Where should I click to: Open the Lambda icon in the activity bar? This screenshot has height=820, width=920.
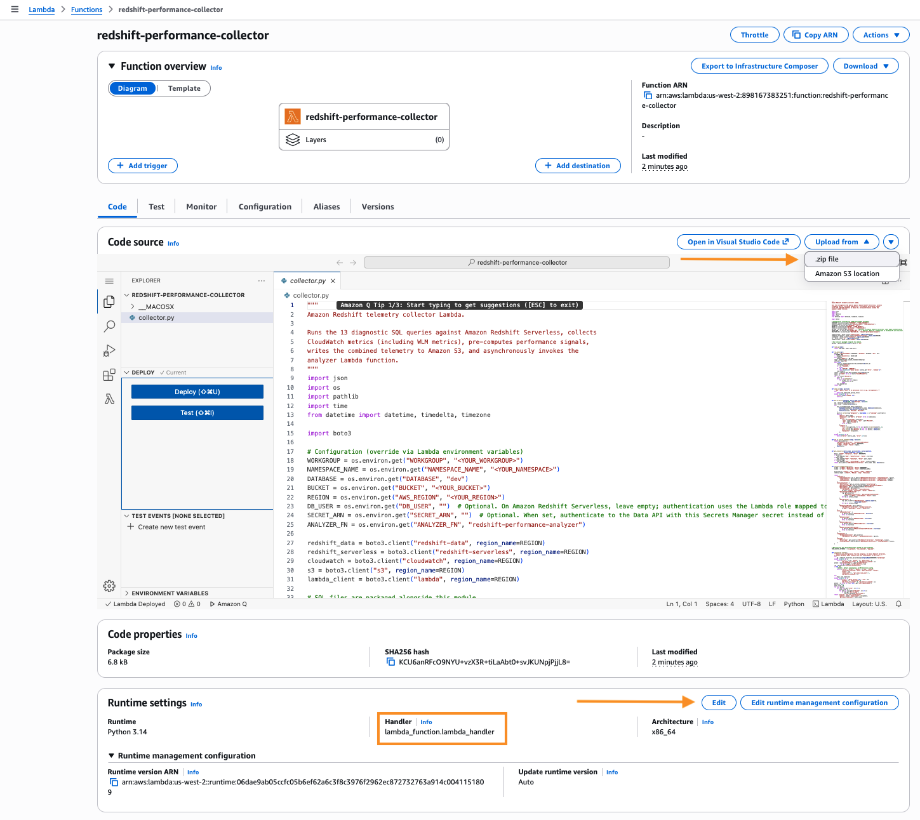(x=109, y=399)
